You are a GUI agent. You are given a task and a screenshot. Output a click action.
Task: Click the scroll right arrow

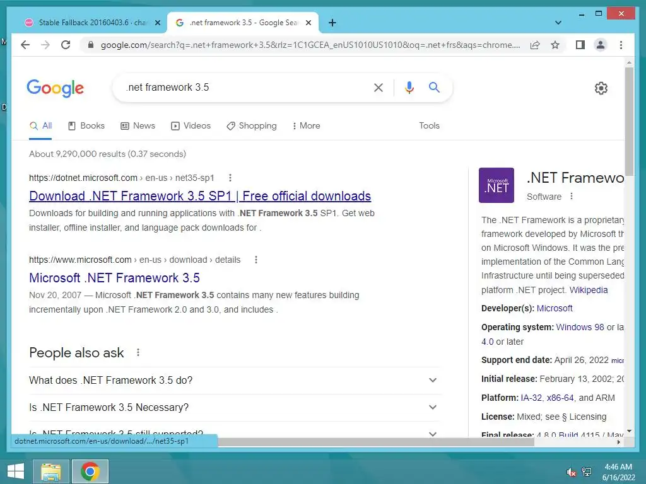(x=618, y=442)
